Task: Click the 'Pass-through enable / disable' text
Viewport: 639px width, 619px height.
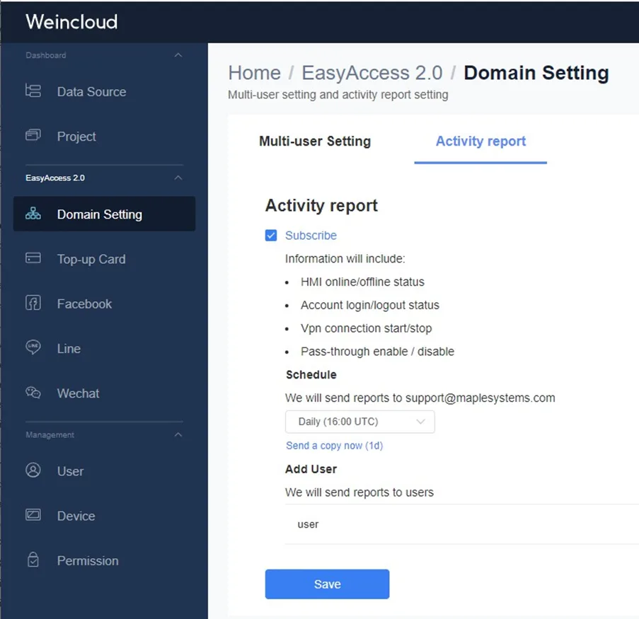Action: tap(377, 352)
